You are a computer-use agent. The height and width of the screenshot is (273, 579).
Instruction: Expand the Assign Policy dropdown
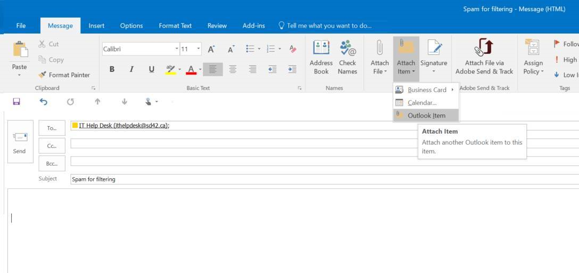coord(533,57)
